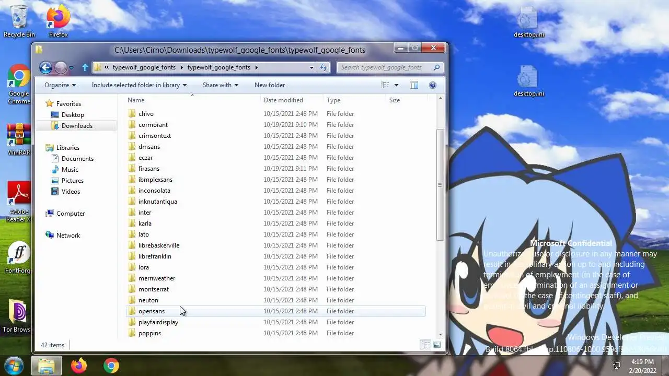
Task: Open Documents library in navigation pane
Action: pos(77,159)
